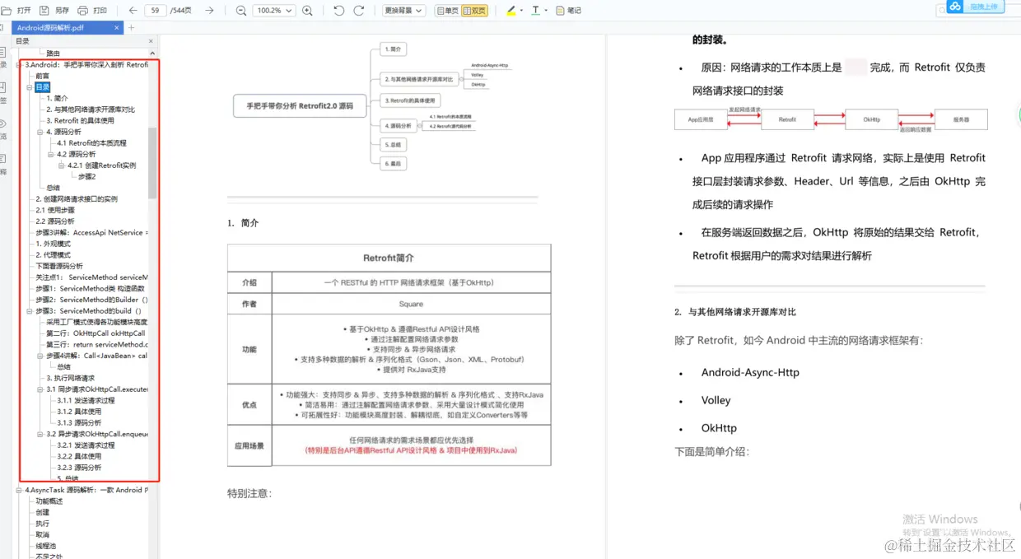This screenshot has height=559, width=1021.
Task: Close the 目录 outline panel
Action: point(151,41)
